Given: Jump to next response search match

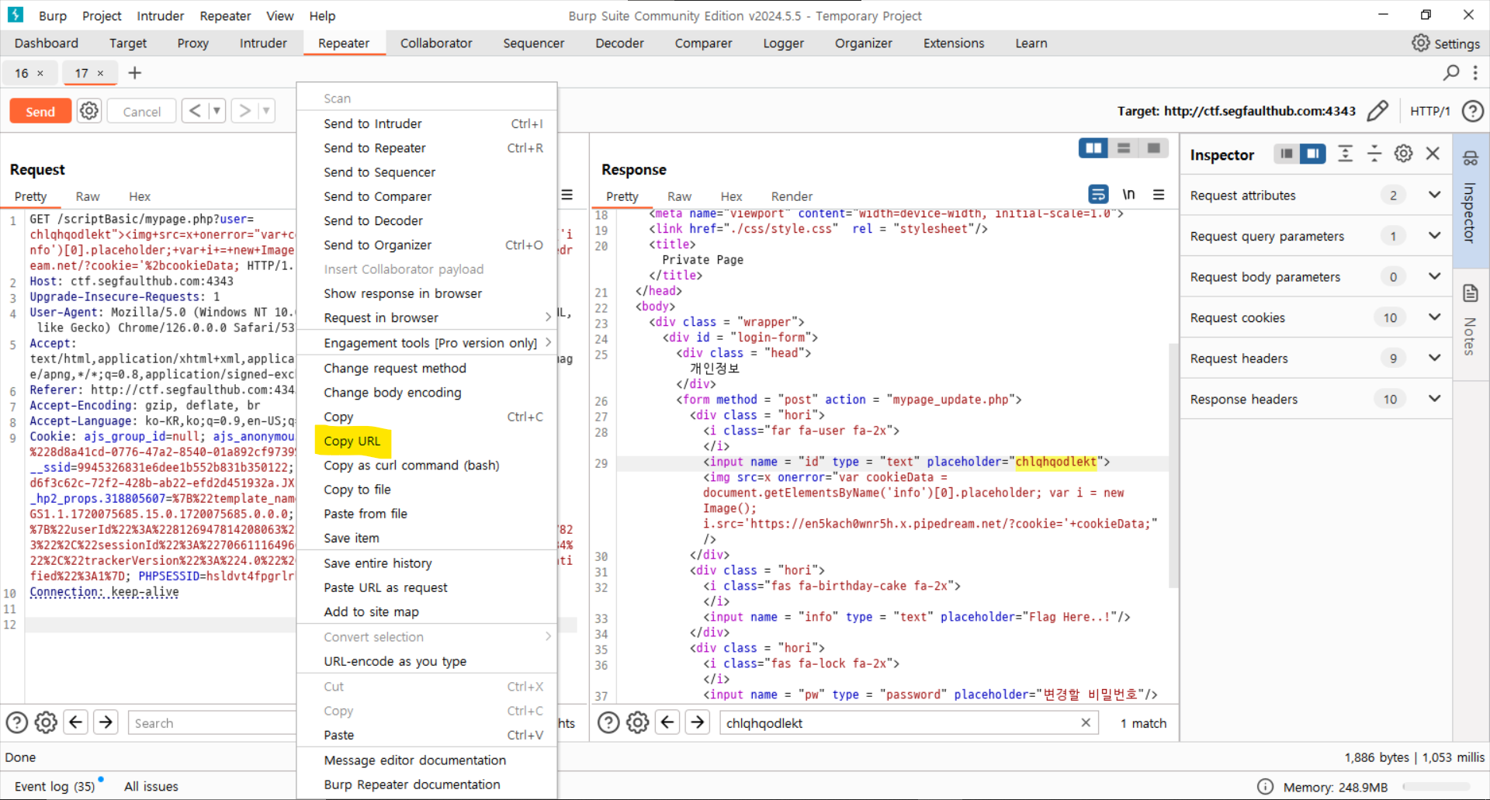Looking at the screenshot, I should (698, 722).
